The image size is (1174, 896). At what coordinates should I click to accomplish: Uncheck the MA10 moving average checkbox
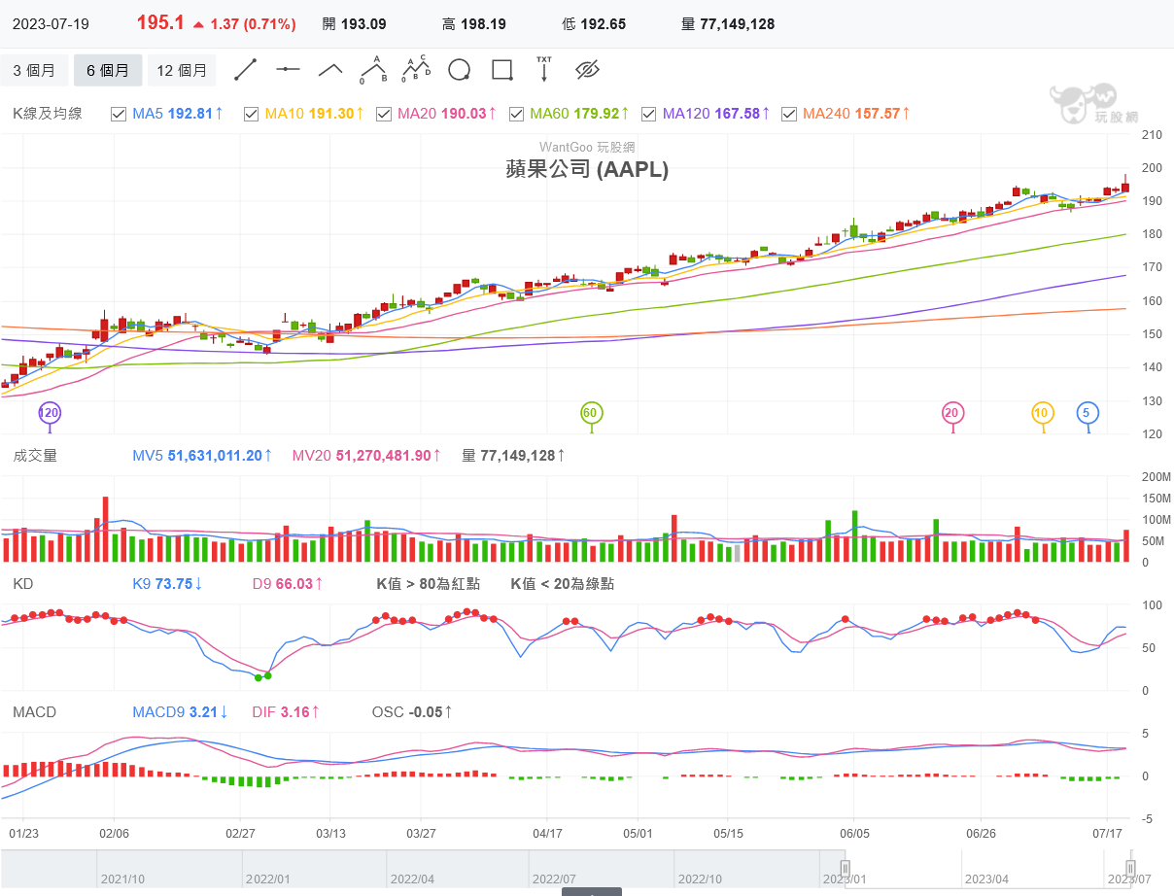pyautogui.click(x=251, y=114)
